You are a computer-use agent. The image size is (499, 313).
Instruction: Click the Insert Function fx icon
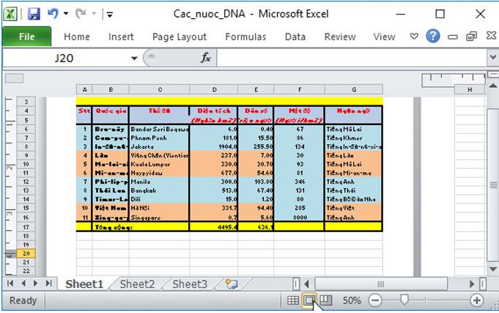(206, 58)
